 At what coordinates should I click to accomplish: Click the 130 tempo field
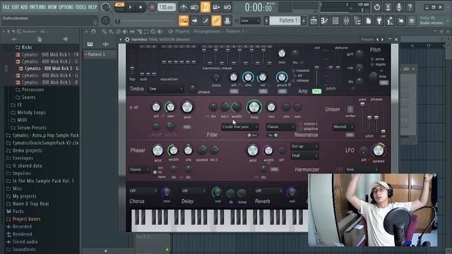[167, 7]
